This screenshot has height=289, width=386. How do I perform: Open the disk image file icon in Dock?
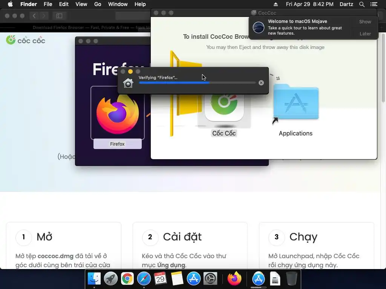(x=275, y=279)
